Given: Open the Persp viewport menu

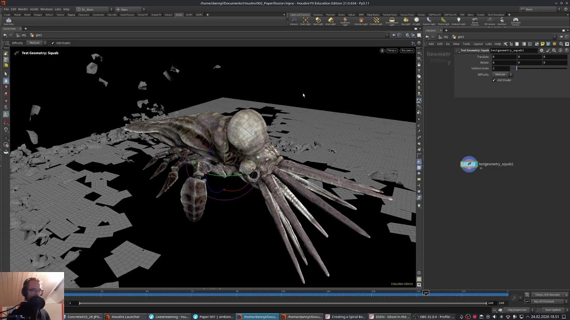Looking at the screenshot, I should coord(392,50).
